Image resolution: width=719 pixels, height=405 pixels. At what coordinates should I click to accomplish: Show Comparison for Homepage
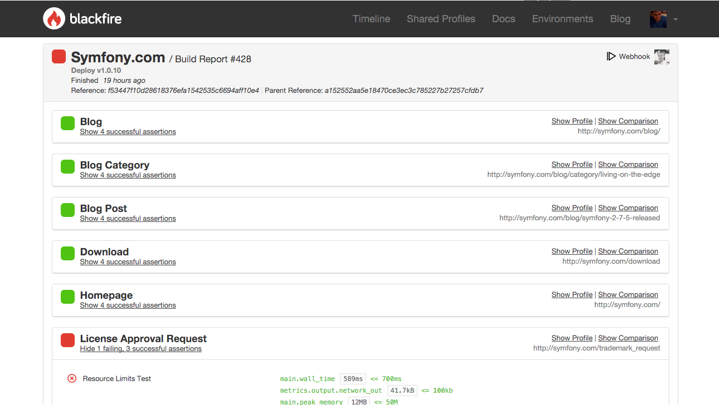(628, 295)
